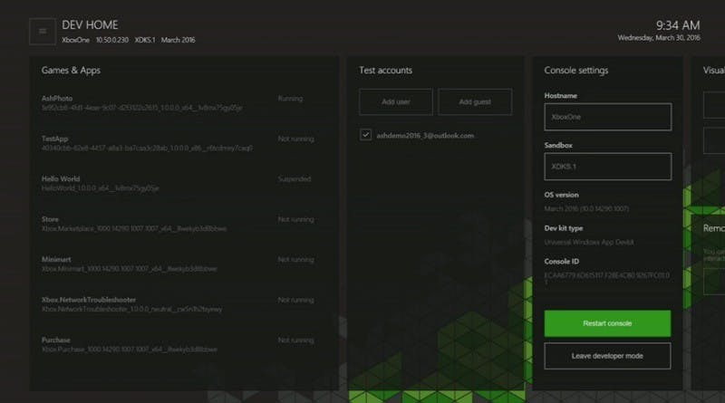Click the March 2016 label in header
Image resolution: width=725 pixels, height=403 pixels.
(178, 40)
